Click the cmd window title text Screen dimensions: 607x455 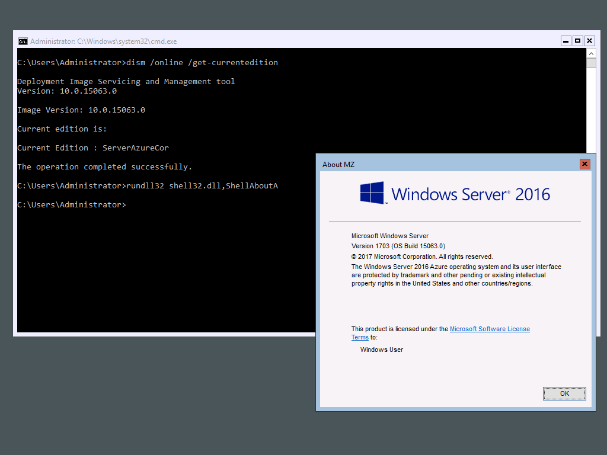click(103, 41)
